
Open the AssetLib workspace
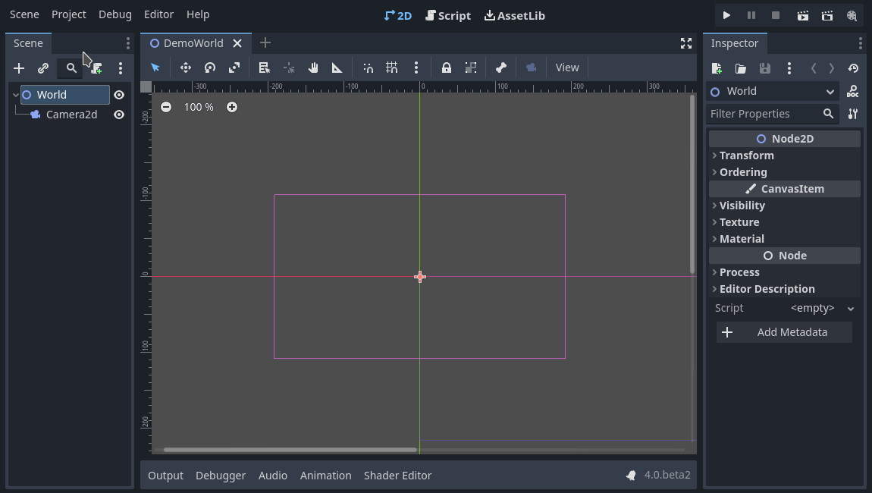(x=514, y=16)
